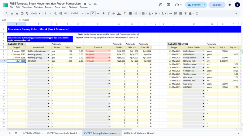Screen dimensions: 243x136
Task: Add a comment from toolbar
Action: [x=176, y=14]
